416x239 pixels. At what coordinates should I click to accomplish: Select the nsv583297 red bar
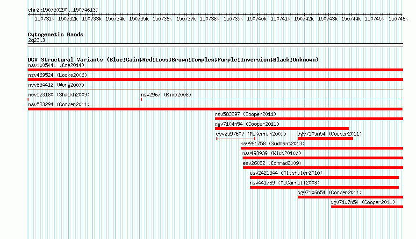pos(309,119)
